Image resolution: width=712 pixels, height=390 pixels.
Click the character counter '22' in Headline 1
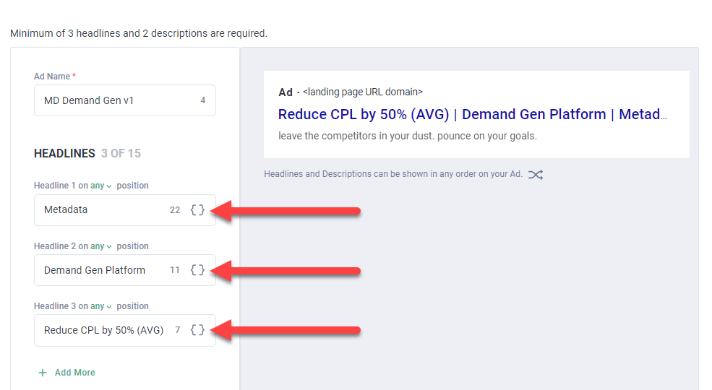click(x=175, y=210)
